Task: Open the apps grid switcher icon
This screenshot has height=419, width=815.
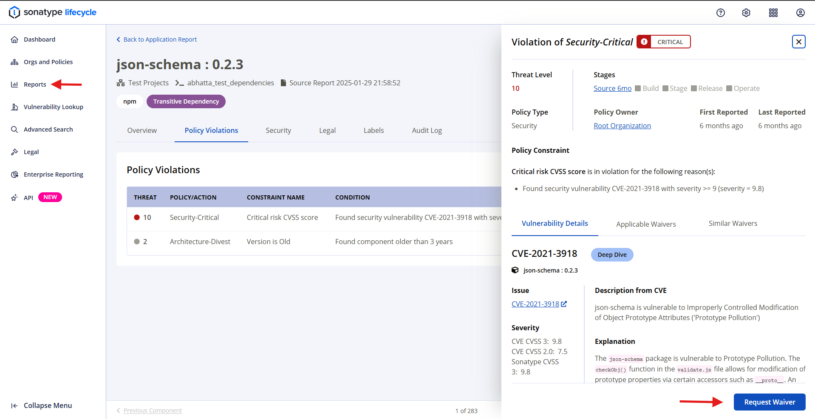Action: (773, 13)
